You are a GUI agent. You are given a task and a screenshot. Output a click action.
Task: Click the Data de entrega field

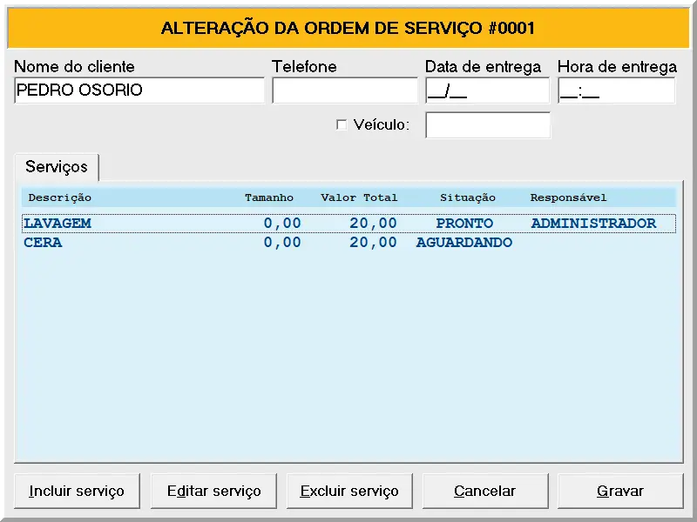[487, 90]
